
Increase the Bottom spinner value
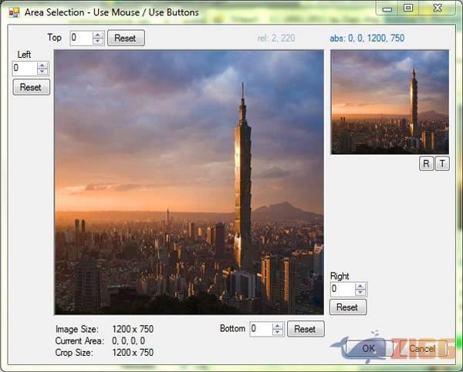point(278,325)
